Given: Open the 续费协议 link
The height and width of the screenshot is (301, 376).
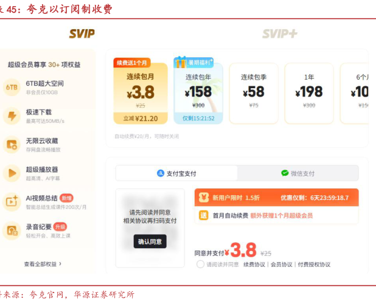Looking at the screenshot, I should (x=254, y=265).
